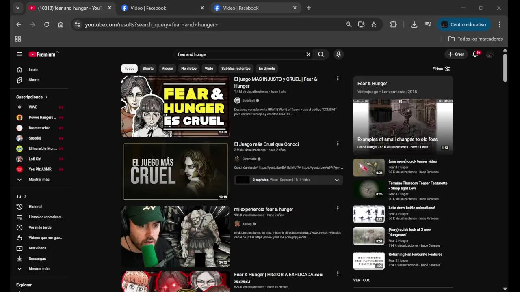Click VER TODO in the game panel
The image size is (520, 292).
pyautogui.click(x=362, y=280)
